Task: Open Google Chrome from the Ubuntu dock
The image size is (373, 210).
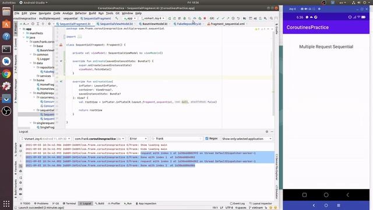Action: (x=6, y=74)
